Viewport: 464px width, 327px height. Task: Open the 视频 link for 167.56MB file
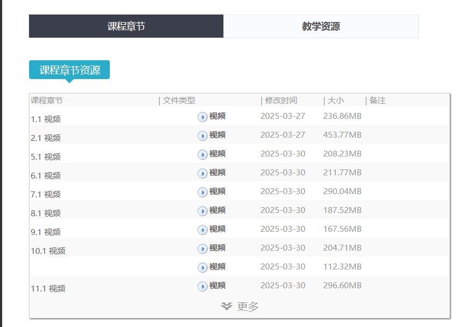[x=217, y=229]
